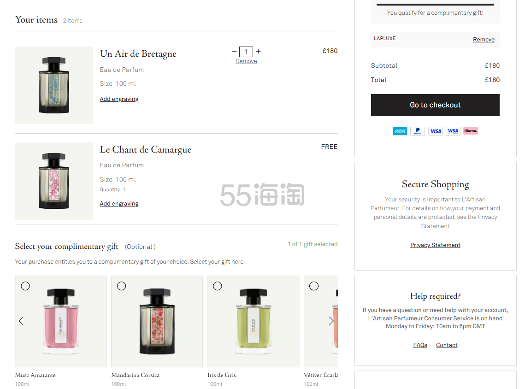The image size is (525, 389).
Task: Add engraving to Un Air de Bretagne
Action: [x=119, y=99]
